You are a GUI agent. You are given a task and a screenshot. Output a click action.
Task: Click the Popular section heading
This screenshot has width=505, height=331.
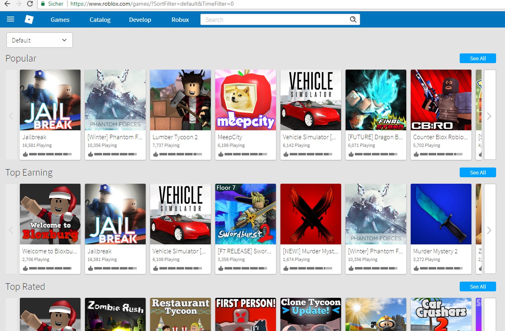click(21, 59)
